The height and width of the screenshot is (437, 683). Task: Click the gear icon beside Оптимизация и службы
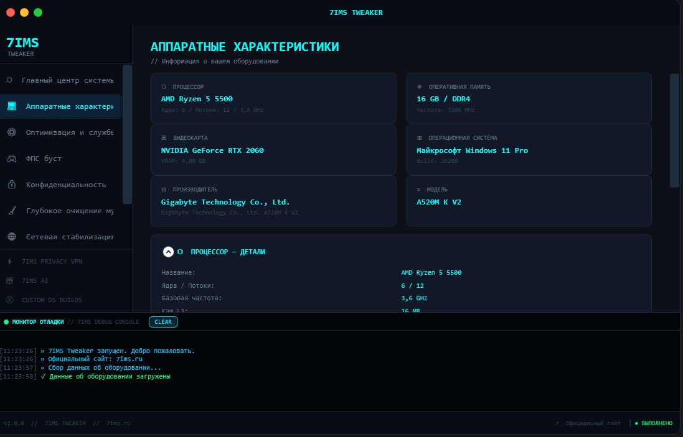(12, 132)
